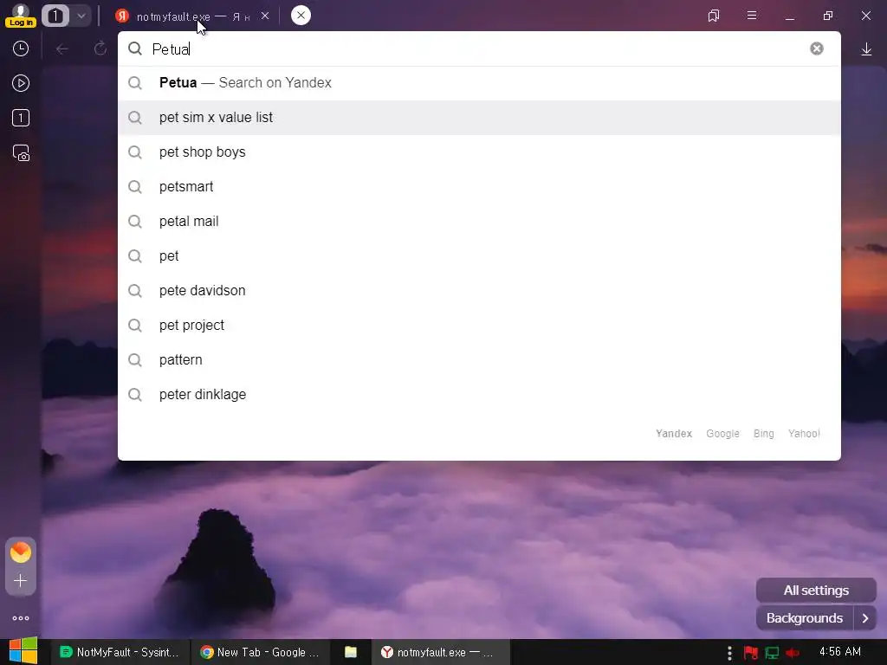Clear the search text with X icon
Screen dimensions: 887x665
816,48
